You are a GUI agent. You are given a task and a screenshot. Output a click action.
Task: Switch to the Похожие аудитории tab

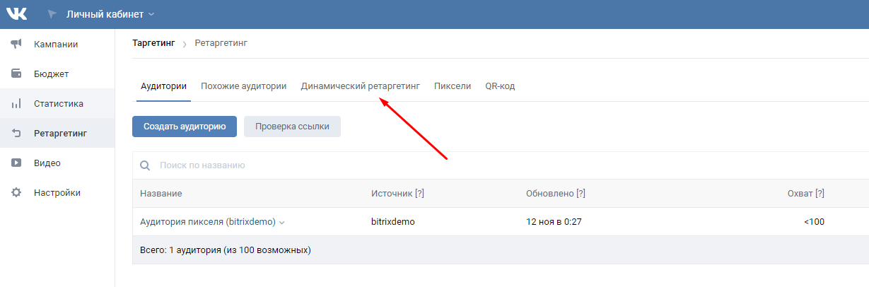click(243, 86)
